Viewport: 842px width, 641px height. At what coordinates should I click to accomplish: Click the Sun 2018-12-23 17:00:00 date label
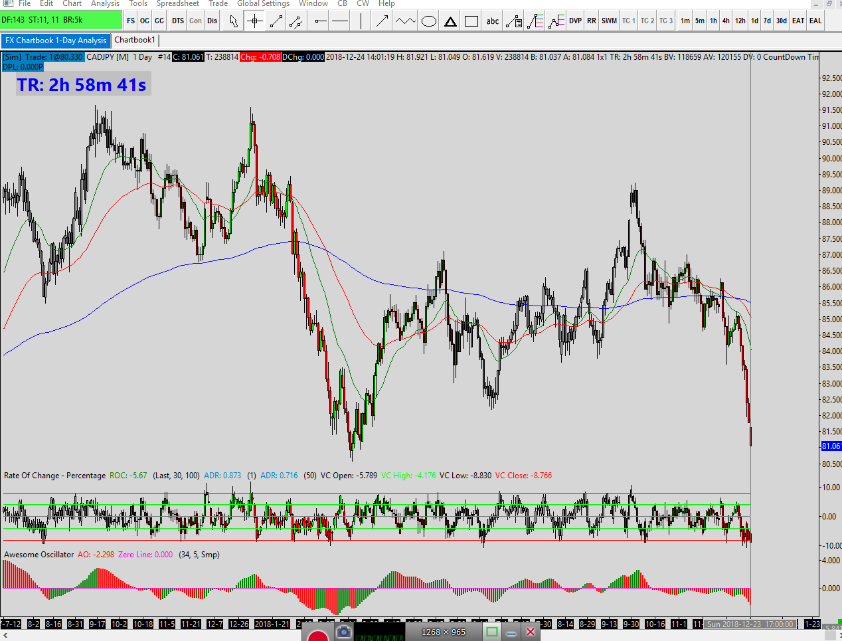tap(750, 624)
